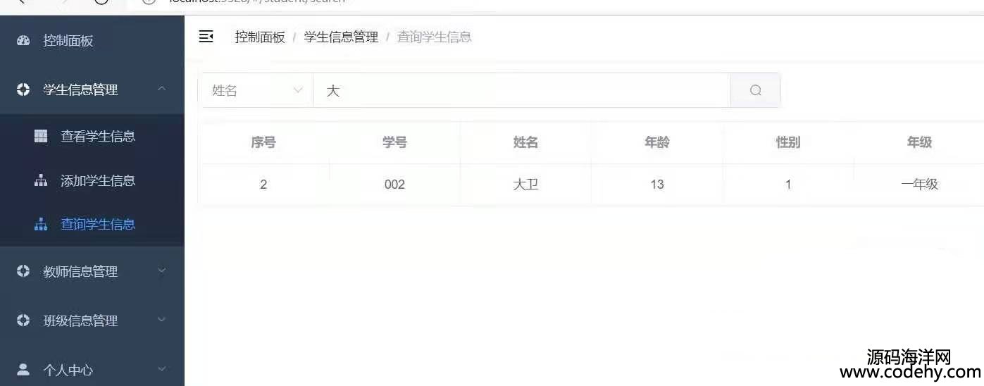Screen dimensions: 984x386
Task: Click the table grid icon beside 查看学生信息
Action: [41, 136]
